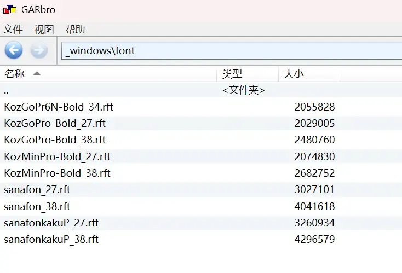
Task: Select file sanafonkakuP_27.rft
Action: click(x=51, y=223)
